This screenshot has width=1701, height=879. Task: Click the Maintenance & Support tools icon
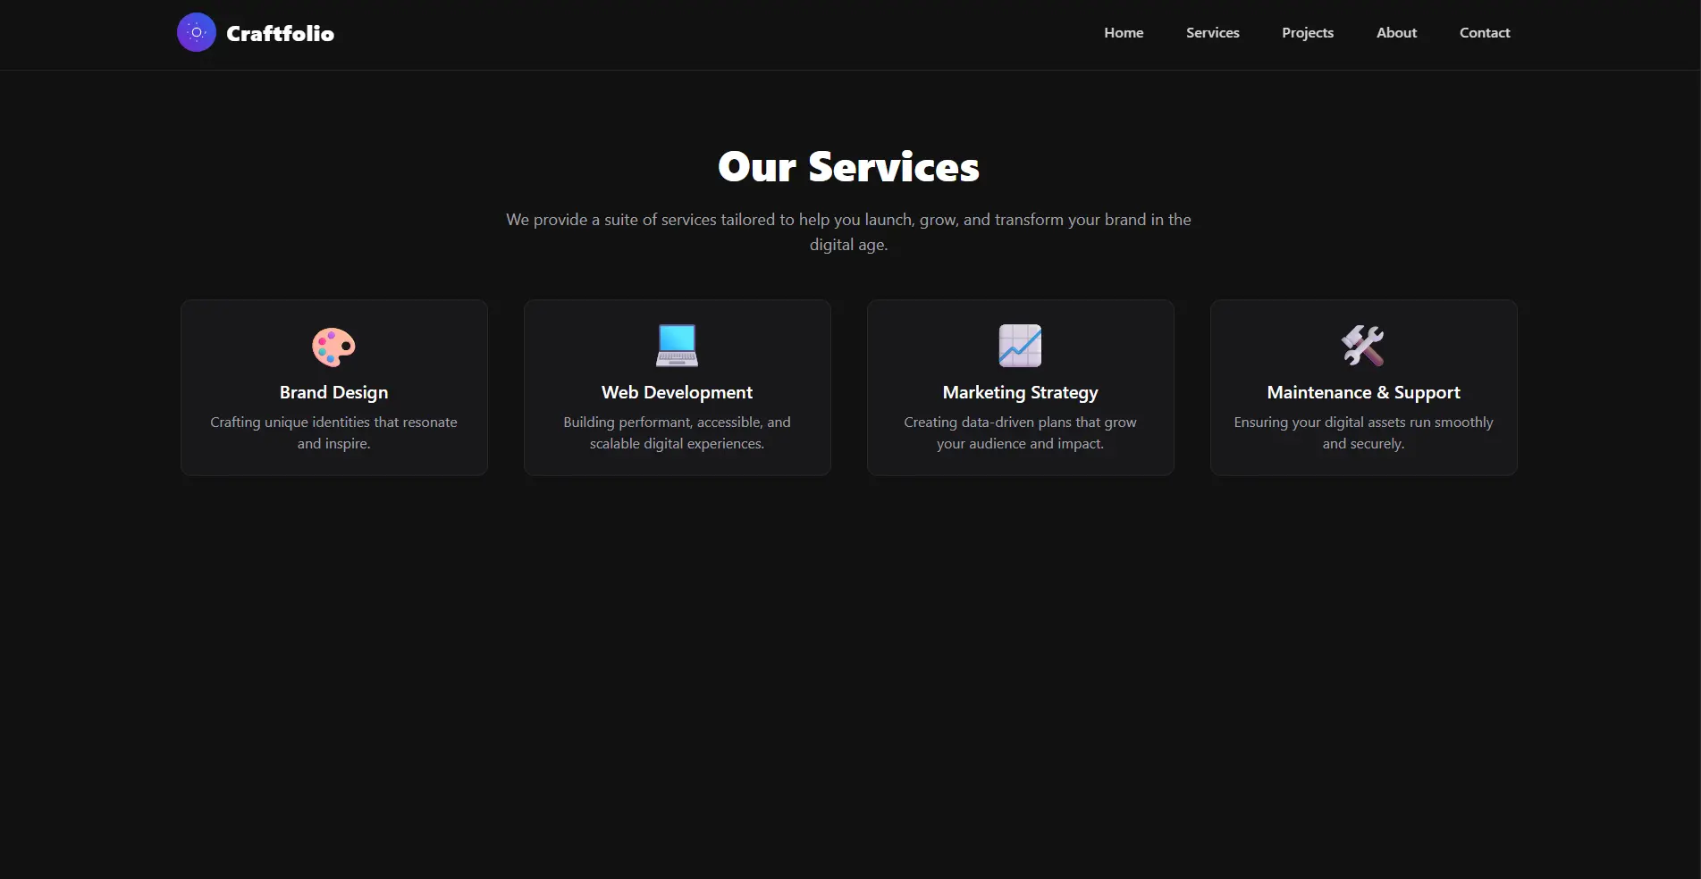pos(1363,346)
